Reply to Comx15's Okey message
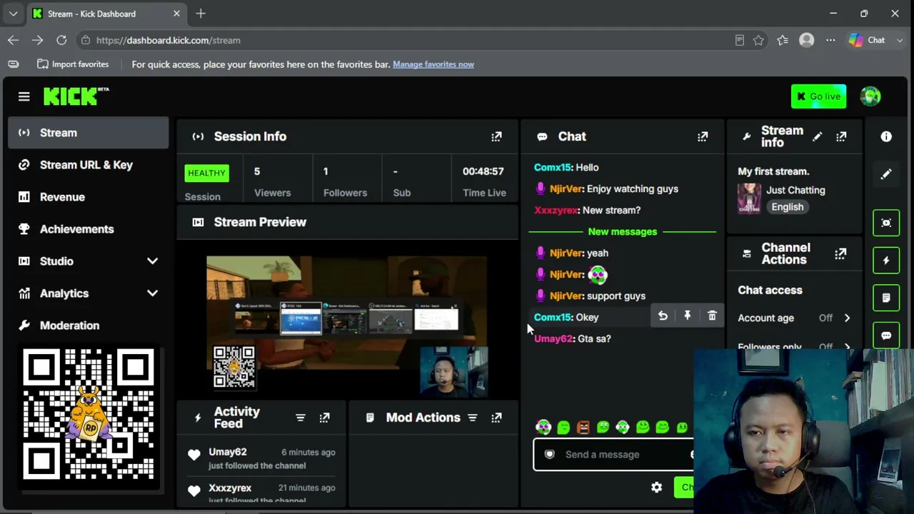This screenshot has width=914, height=514. click(x=663, y=316)
